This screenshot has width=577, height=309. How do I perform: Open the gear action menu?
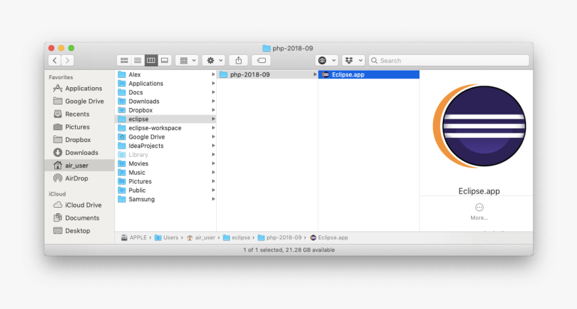(214, 60)
